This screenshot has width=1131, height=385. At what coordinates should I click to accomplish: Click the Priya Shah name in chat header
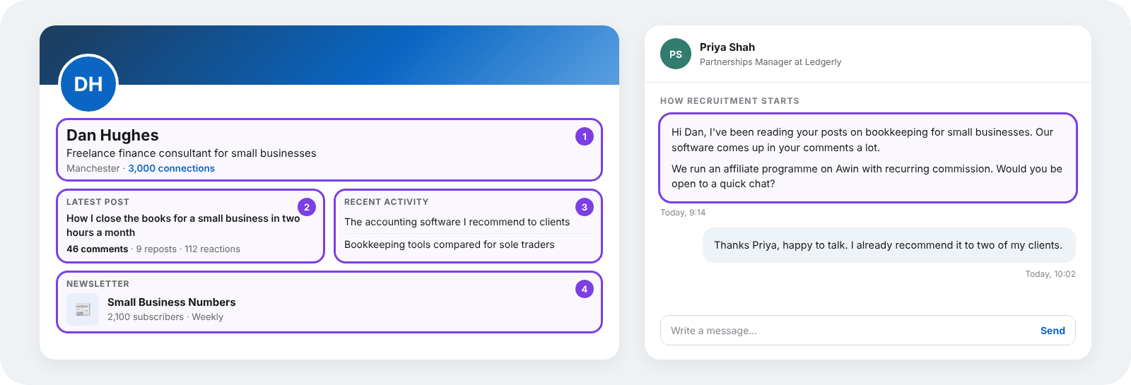click(727, 47)
